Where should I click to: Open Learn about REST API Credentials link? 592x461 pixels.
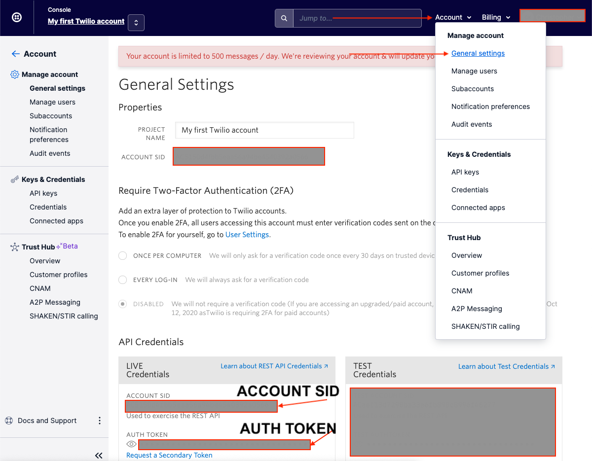pyautogui.click(x=274, y=366)
